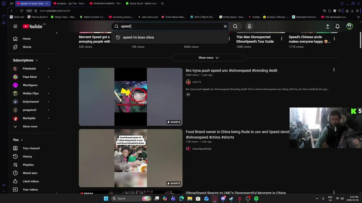Open the Bro tryna push speed thumbnail
Screen dimensions: 362x203
pos(131,97)
